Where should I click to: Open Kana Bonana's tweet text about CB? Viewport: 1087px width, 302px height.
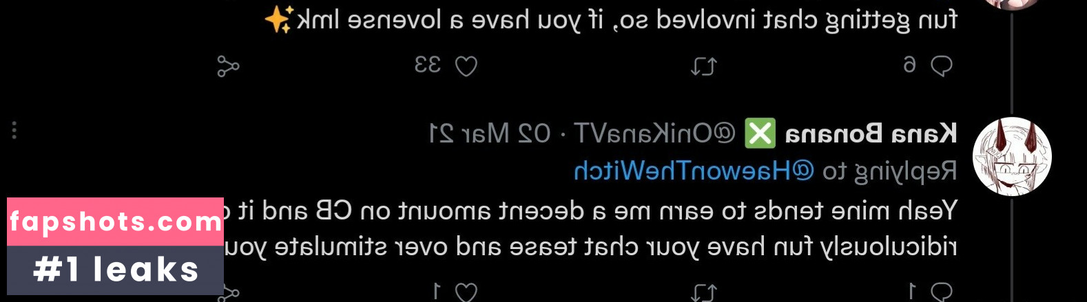[x=590, y=228]
